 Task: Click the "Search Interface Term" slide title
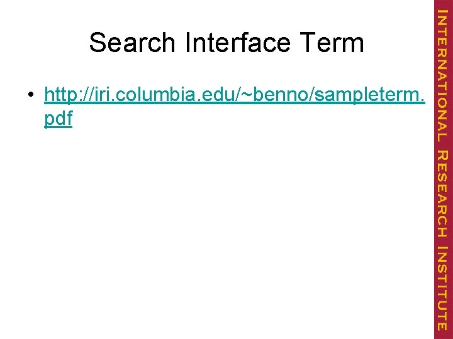(226, 43)
